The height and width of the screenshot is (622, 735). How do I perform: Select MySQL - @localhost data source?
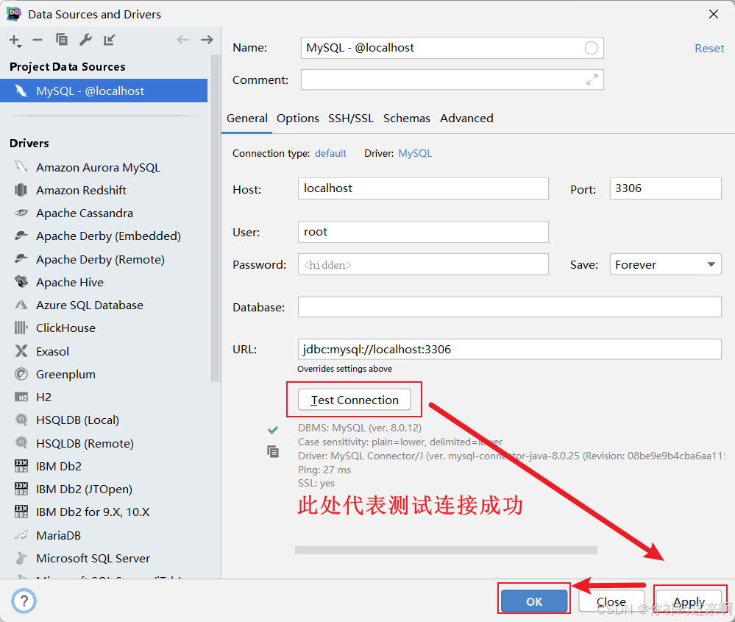click(x=104, y=91)
